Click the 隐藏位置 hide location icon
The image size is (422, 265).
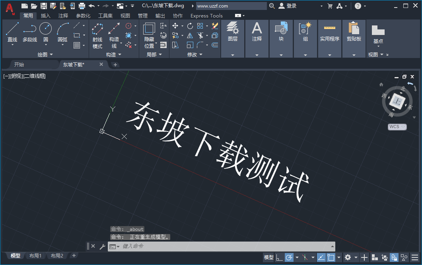tap(149, 35)
